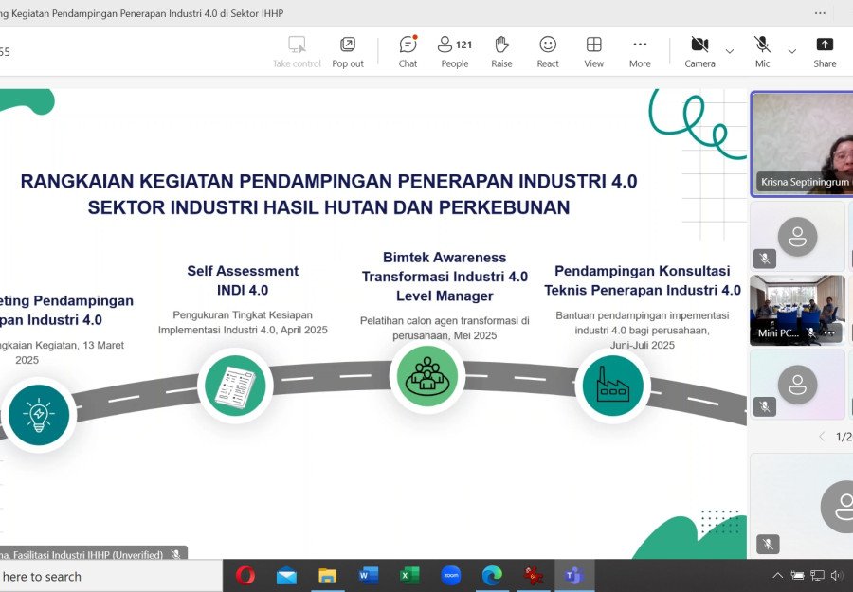Select Krisna Septiningrum's video tile

tap(802, 144)
